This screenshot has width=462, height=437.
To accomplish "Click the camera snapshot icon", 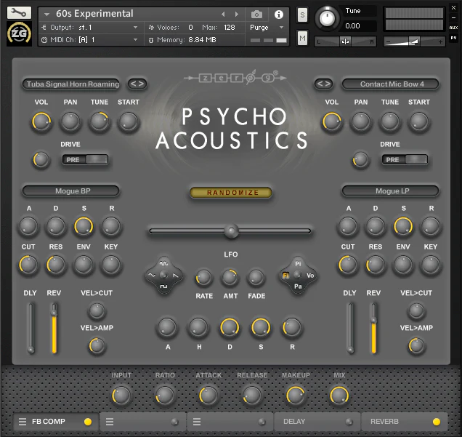I will coord(256,15).
